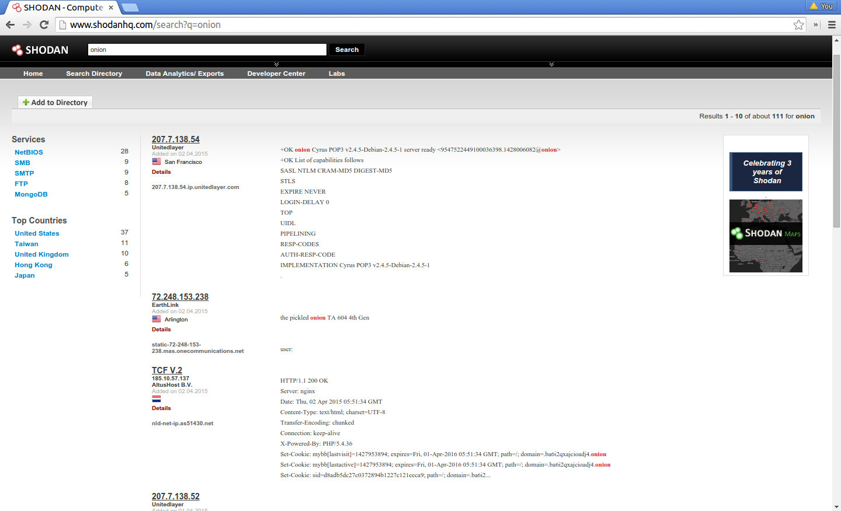Click the browser forward arrow
Viewport: 841px width, 511px height.
pos(27,24)
